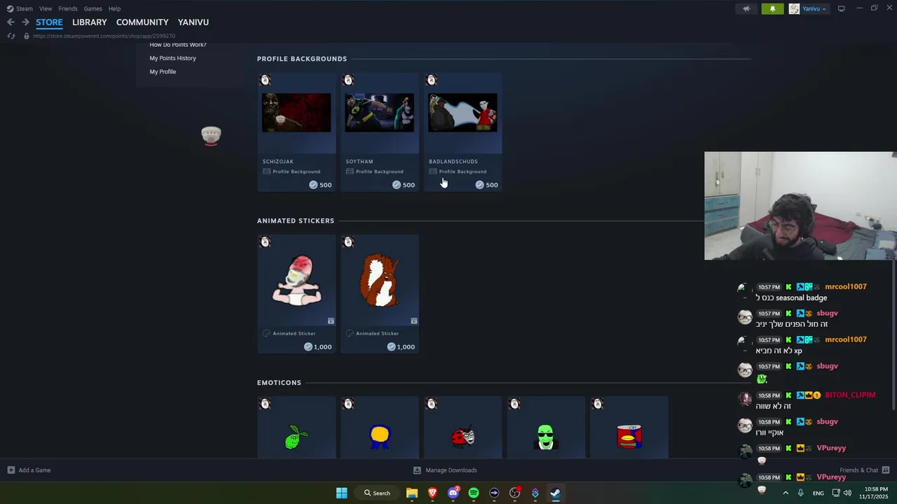Select the SOYTHAM profile background thumbnail
897x504 pixels.
379,113
